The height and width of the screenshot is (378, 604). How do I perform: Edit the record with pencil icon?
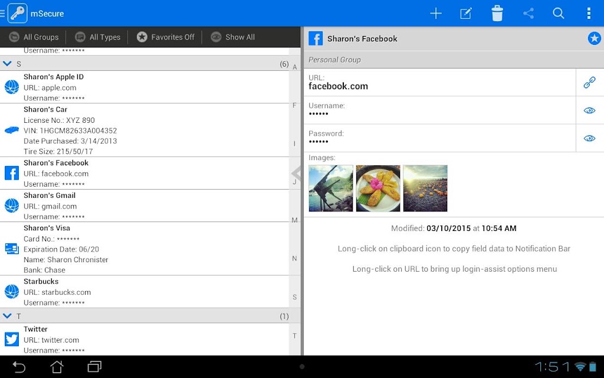(466, 14)
